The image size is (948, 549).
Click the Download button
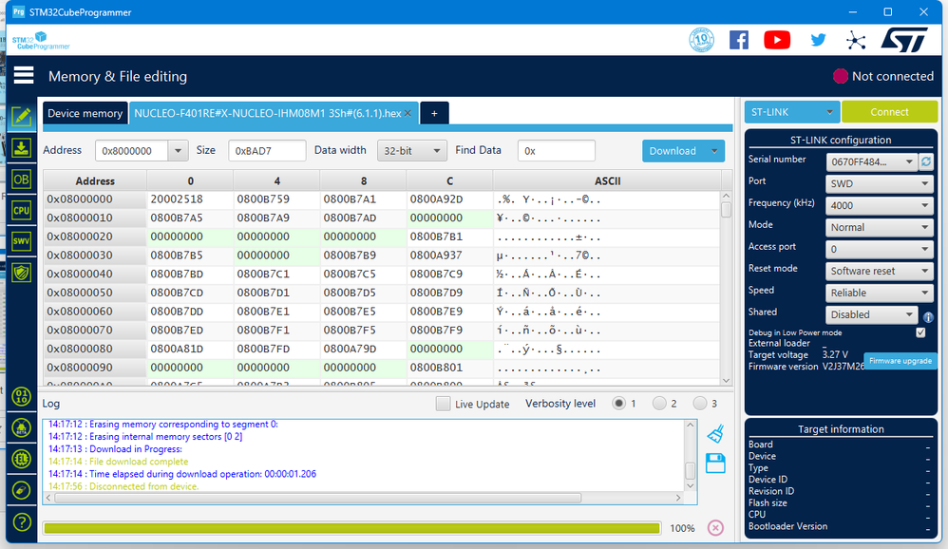click(x=673, y=151)
